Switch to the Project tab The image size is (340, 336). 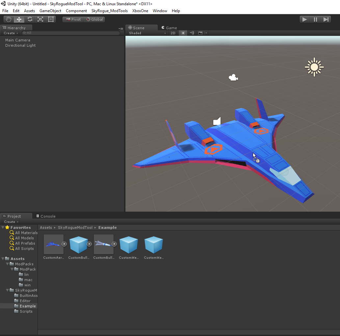point(16,216)
